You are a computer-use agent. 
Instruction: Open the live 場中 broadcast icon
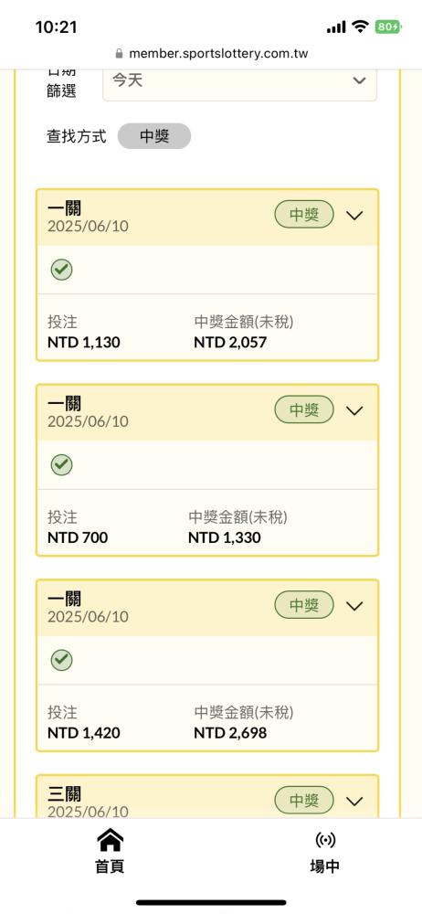click(324, 840)
